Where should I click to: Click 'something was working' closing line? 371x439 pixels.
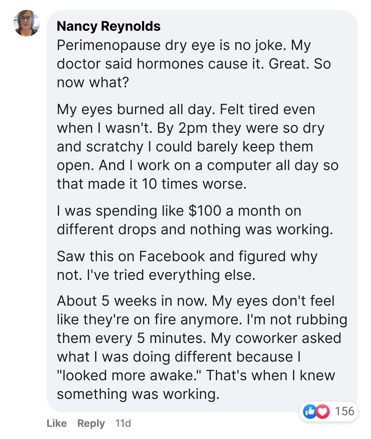coord(138,394)
